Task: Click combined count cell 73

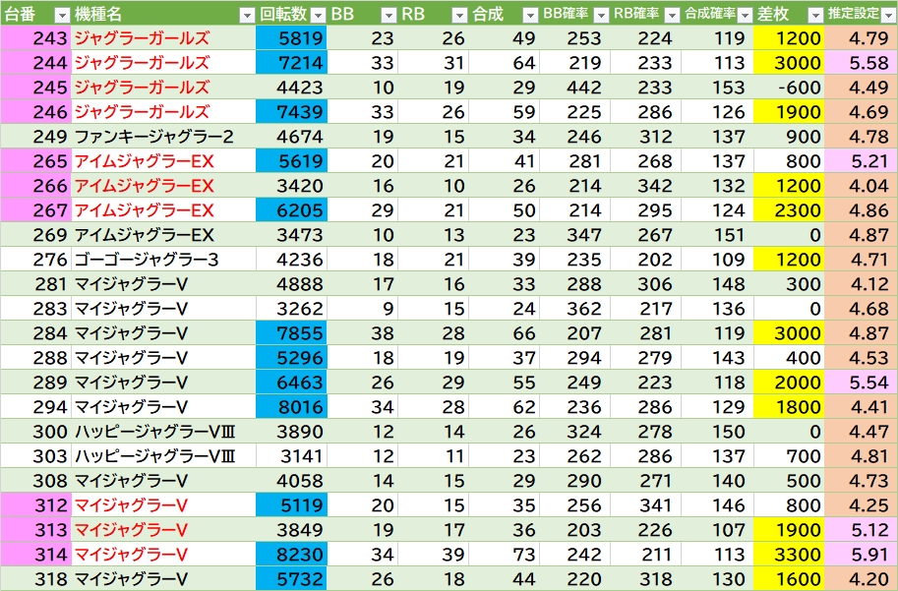Action: [504, 555]
